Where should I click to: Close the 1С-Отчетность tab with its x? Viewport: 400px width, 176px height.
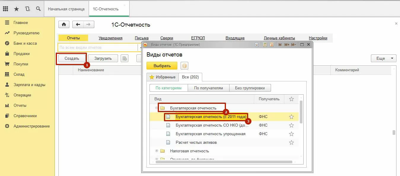click(124, 5)
